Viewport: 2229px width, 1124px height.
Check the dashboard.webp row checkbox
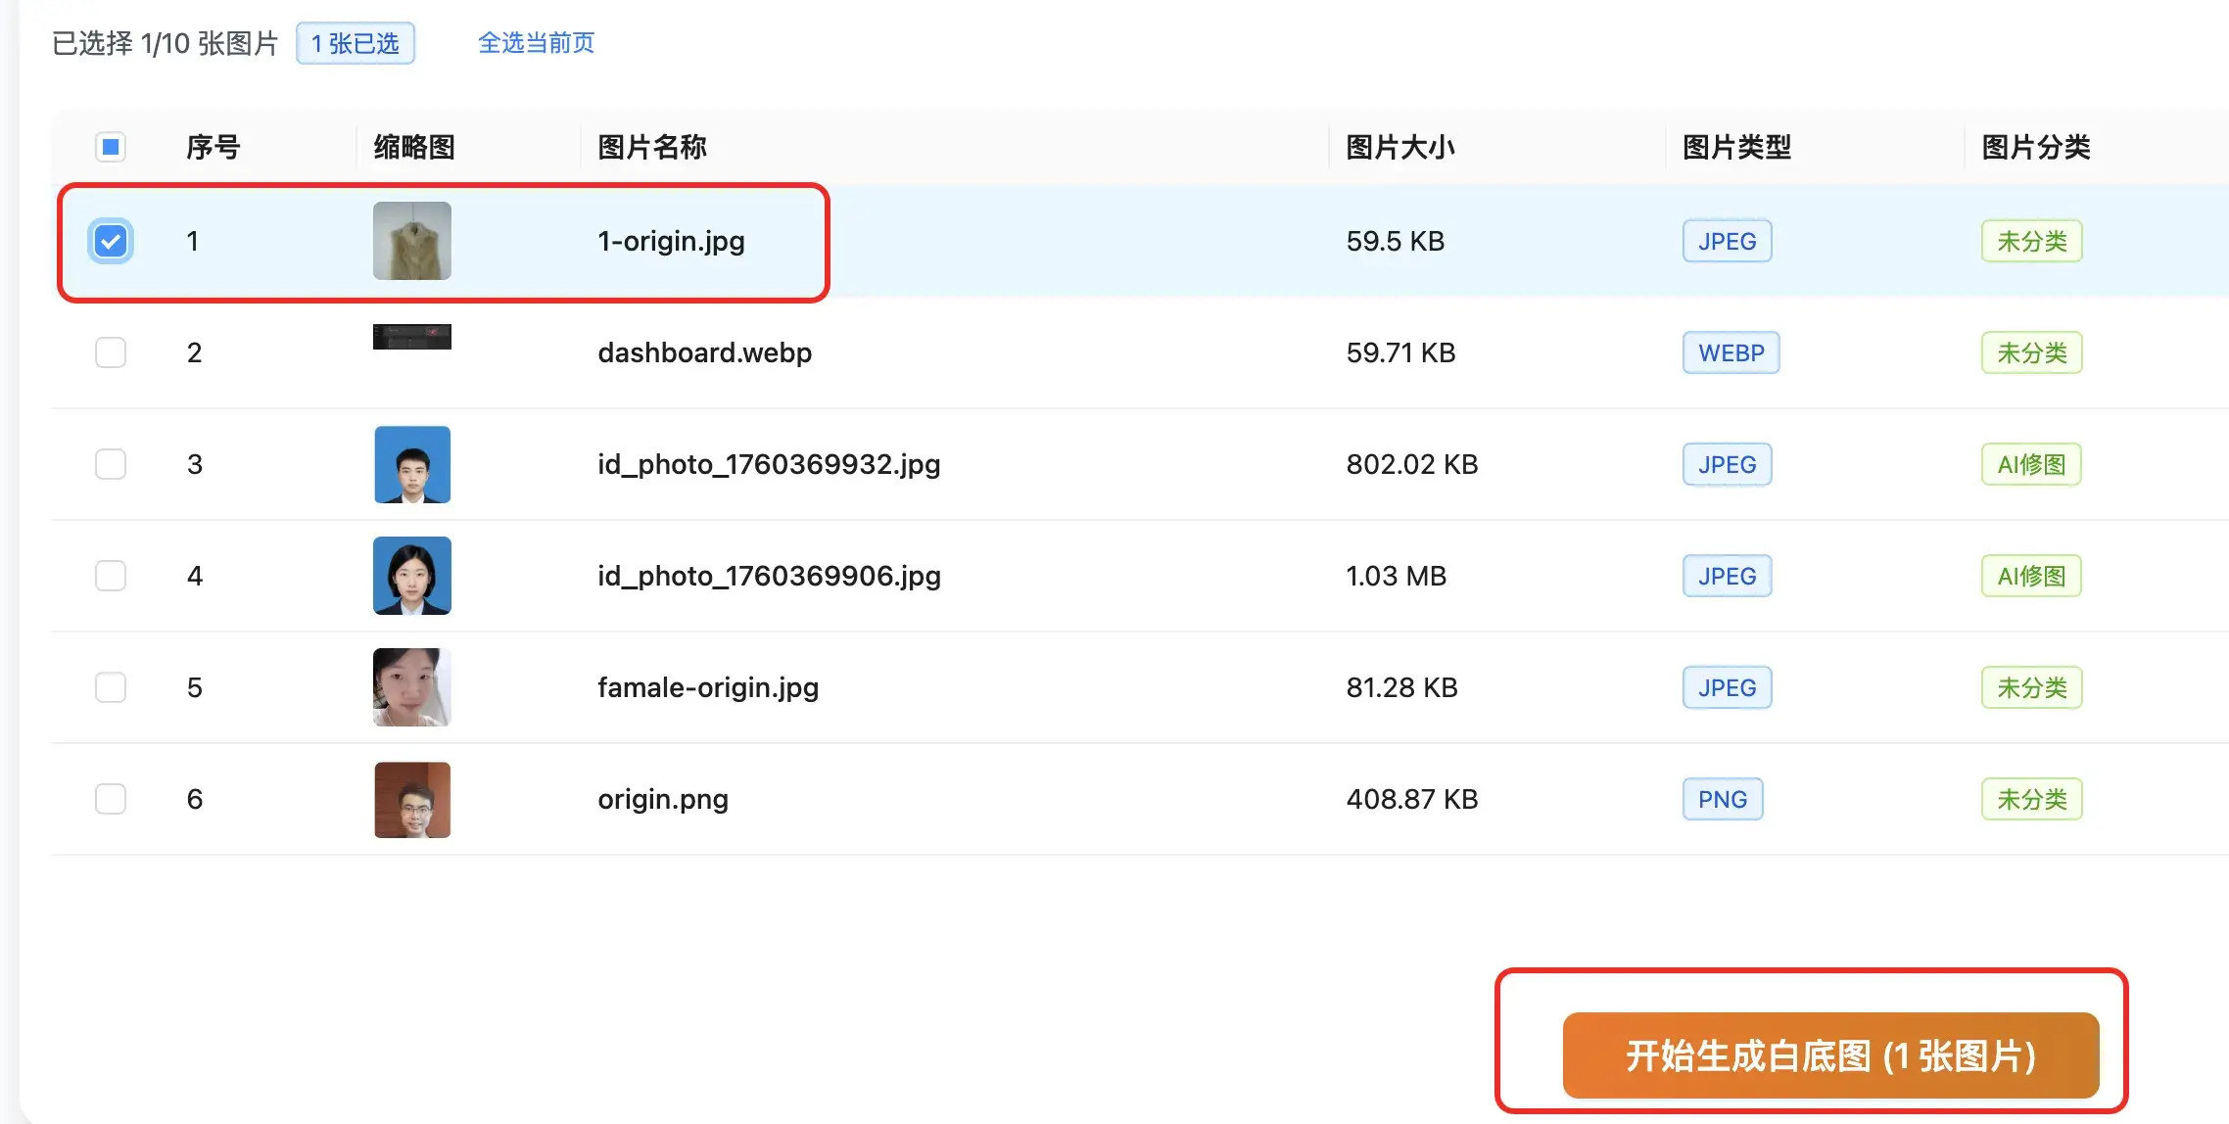click(111, 352)
